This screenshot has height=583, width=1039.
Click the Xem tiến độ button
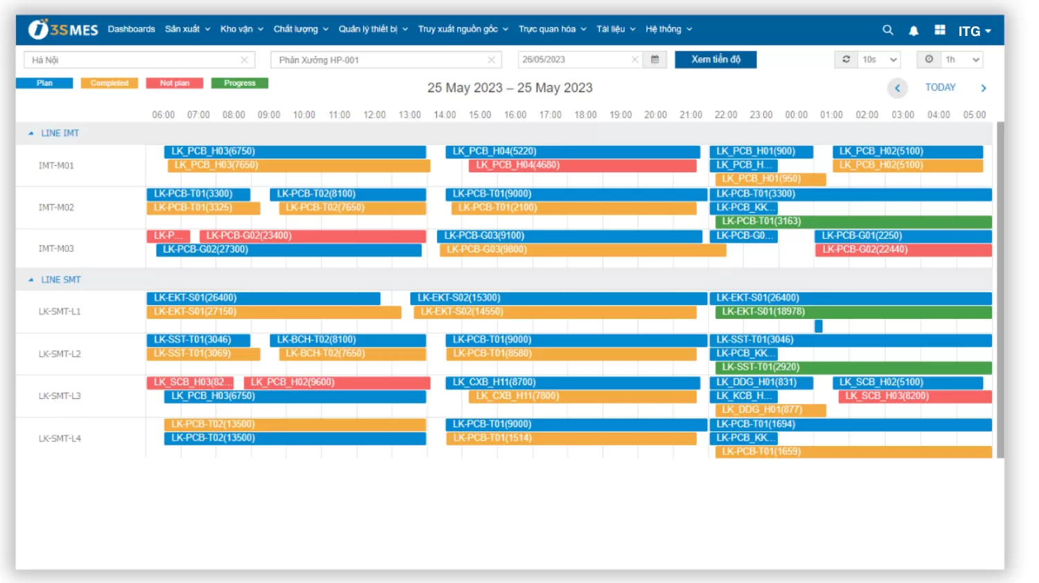point(715,59)
